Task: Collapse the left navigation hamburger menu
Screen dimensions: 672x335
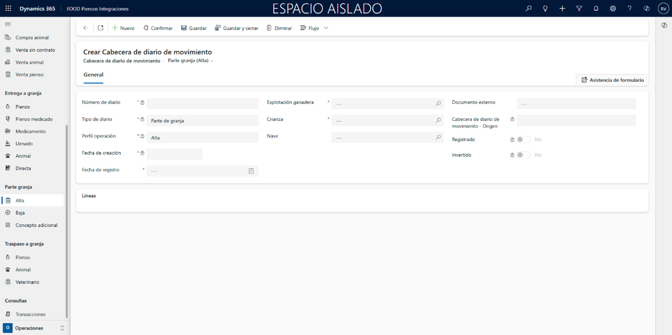Action: coord(8,24)
